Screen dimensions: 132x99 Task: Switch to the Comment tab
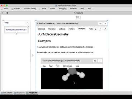coord(41,29)
